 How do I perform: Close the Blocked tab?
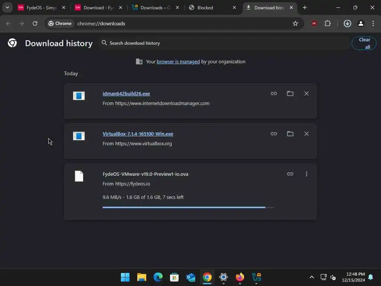coord(234,8)
